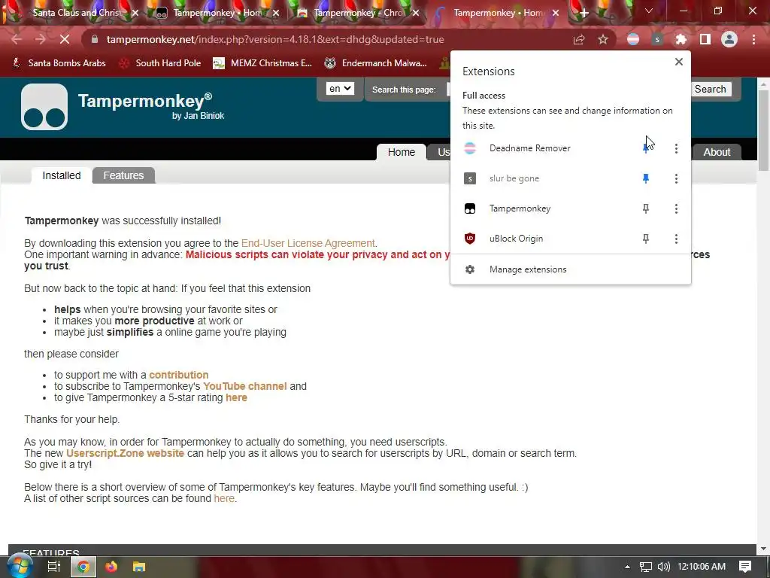Open the South Hard Pole bookmark
This screenshot has width=770, height=578.
pos(160,63)
